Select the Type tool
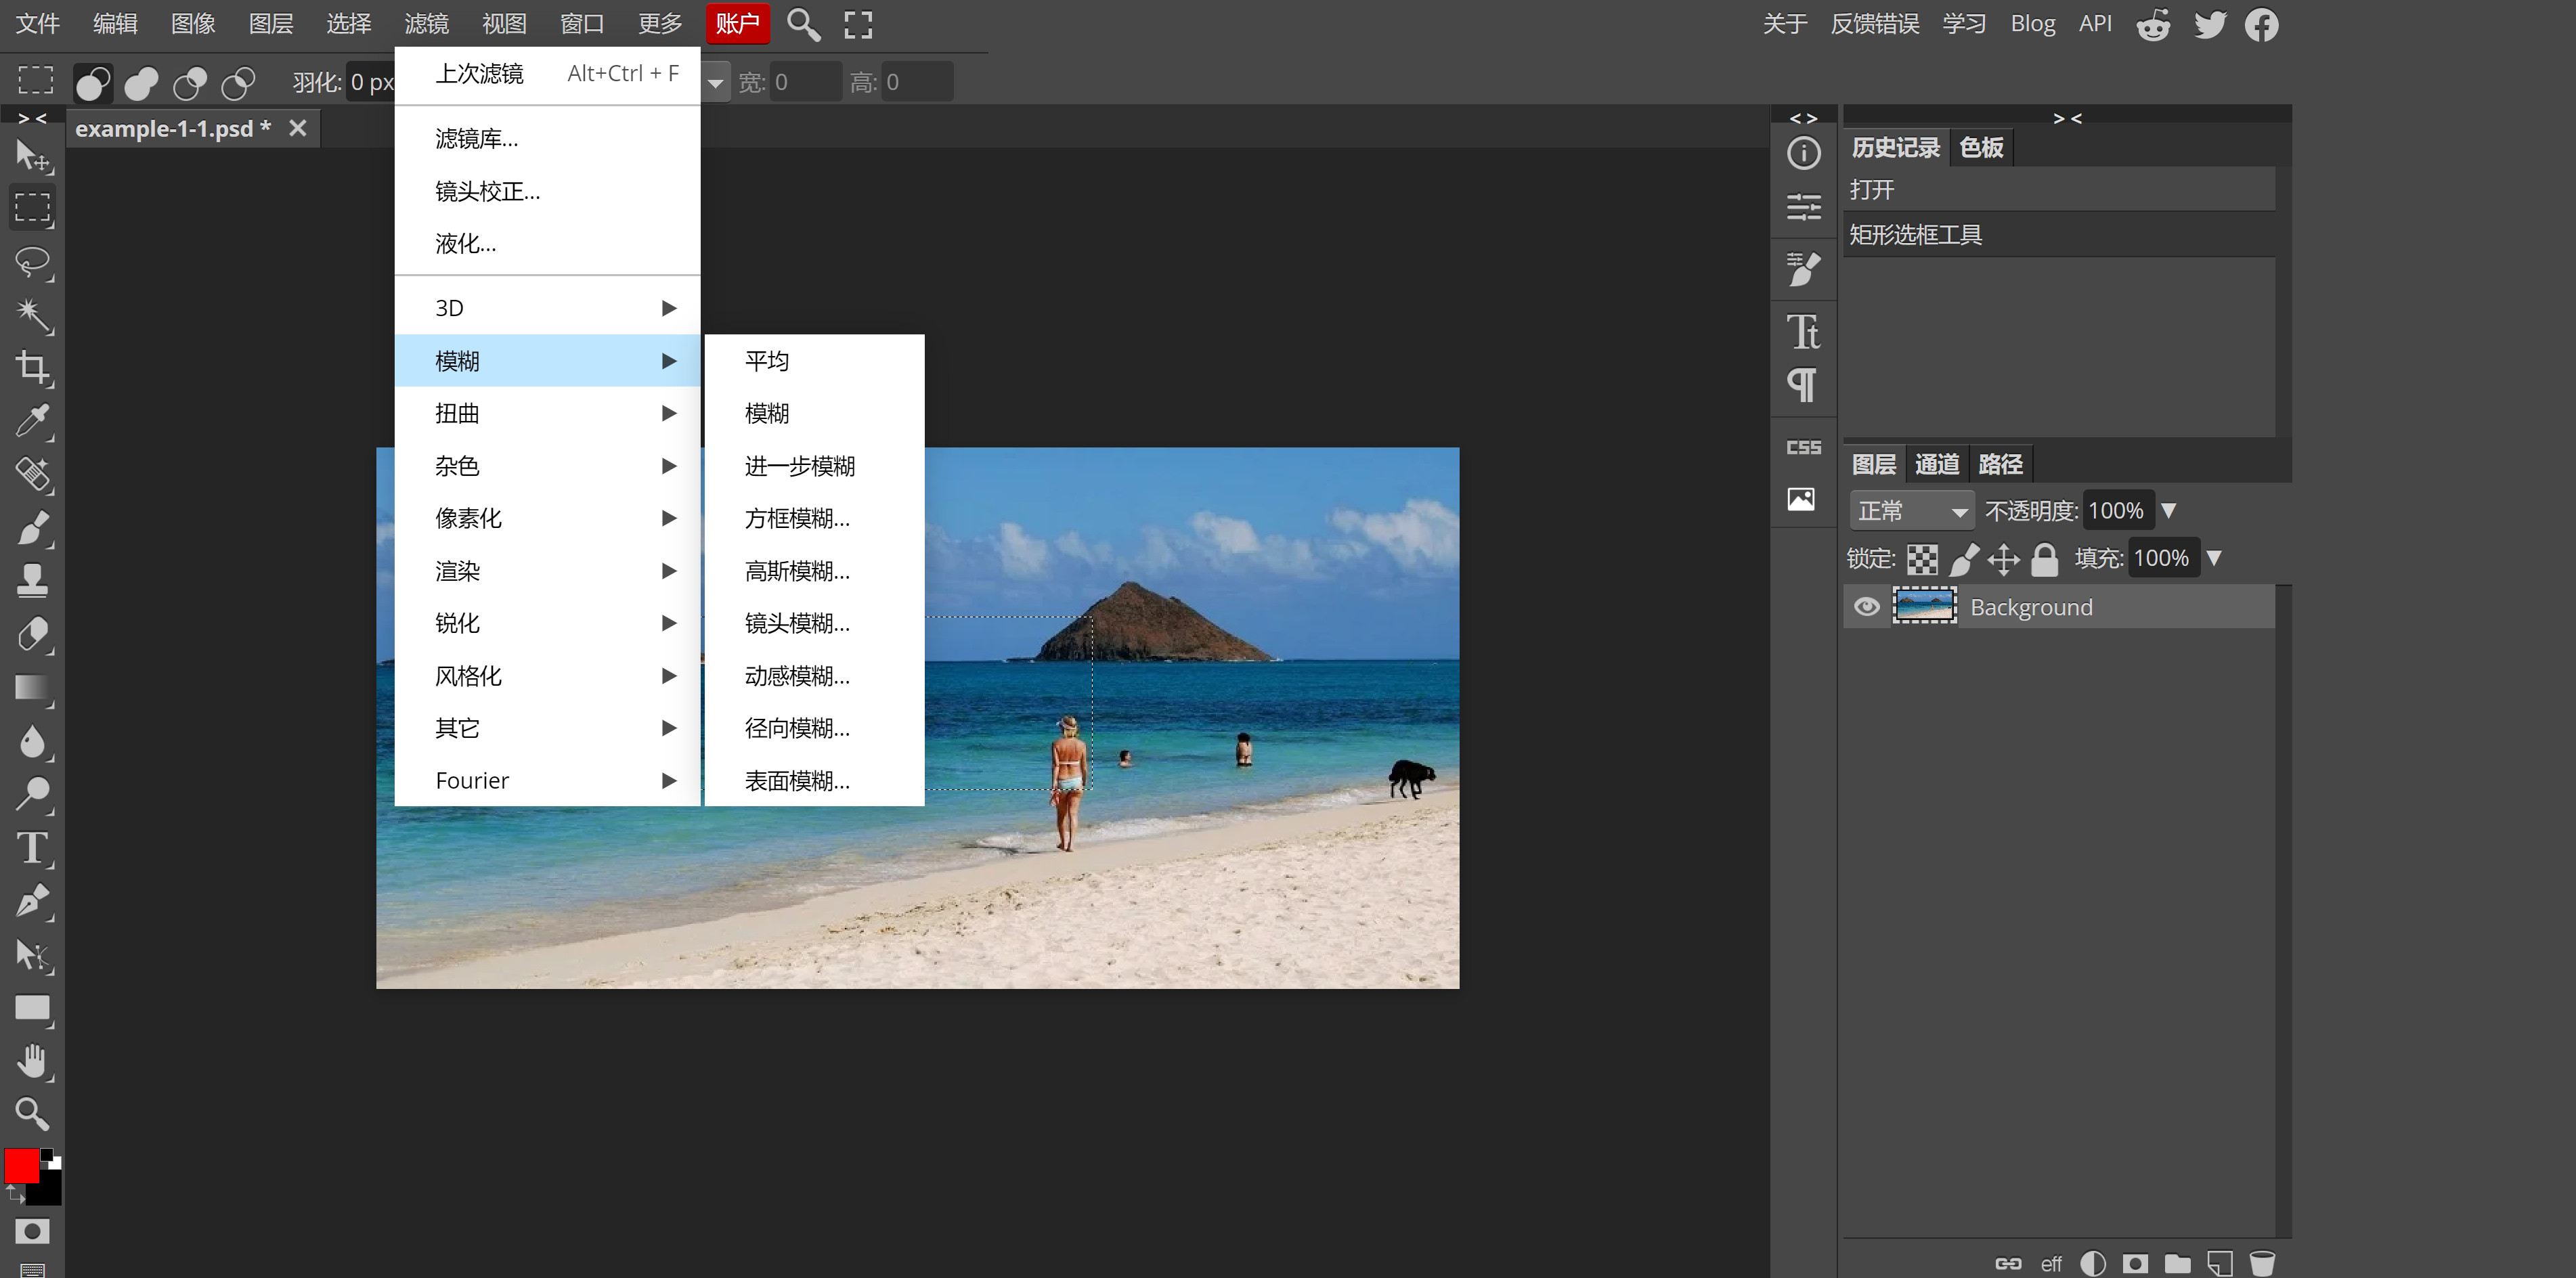 [x=32, y=848]
